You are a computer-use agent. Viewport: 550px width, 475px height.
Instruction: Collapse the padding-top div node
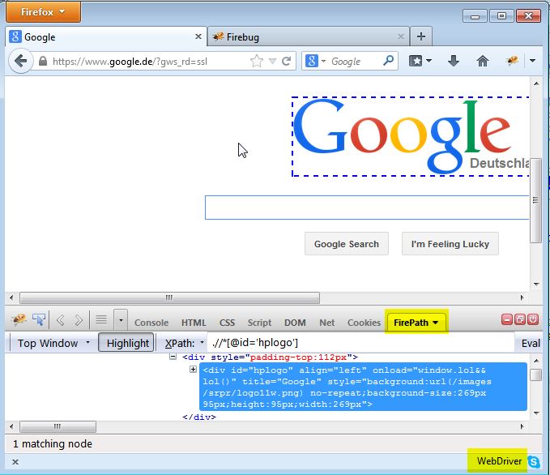click(x=173, y=357)
